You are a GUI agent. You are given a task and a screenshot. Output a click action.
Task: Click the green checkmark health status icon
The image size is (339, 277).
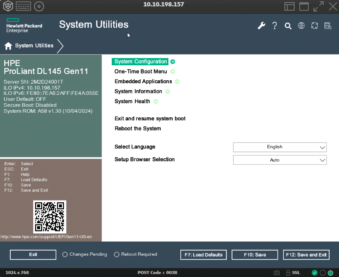[315, 273]
